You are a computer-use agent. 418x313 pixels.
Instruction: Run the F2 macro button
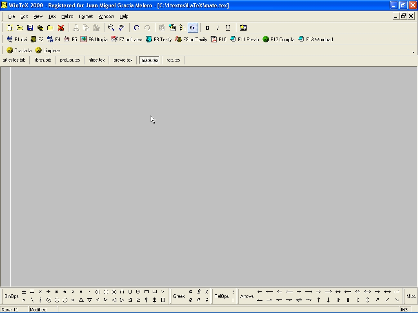click(x=37, y=40)
